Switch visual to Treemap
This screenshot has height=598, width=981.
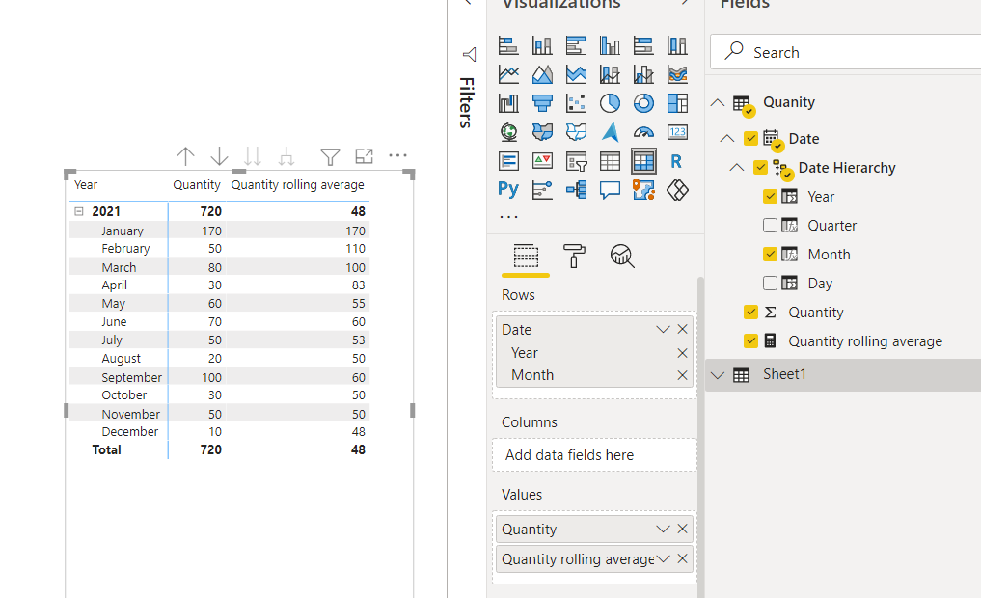click(677, 103)
